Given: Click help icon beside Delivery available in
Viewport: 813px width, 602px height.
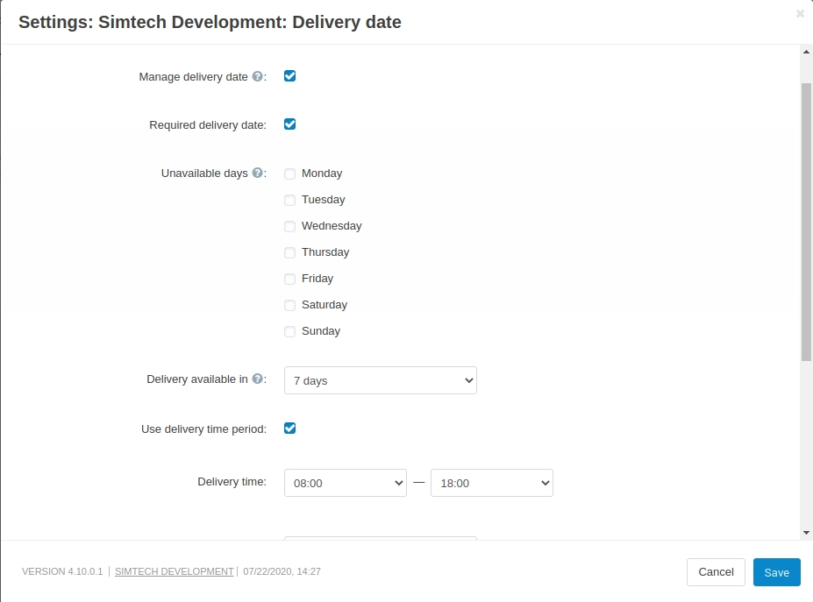Looking at the screenshot, I should pos(257,379).
